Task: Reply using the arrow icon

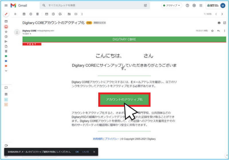Action: [219, 31]
